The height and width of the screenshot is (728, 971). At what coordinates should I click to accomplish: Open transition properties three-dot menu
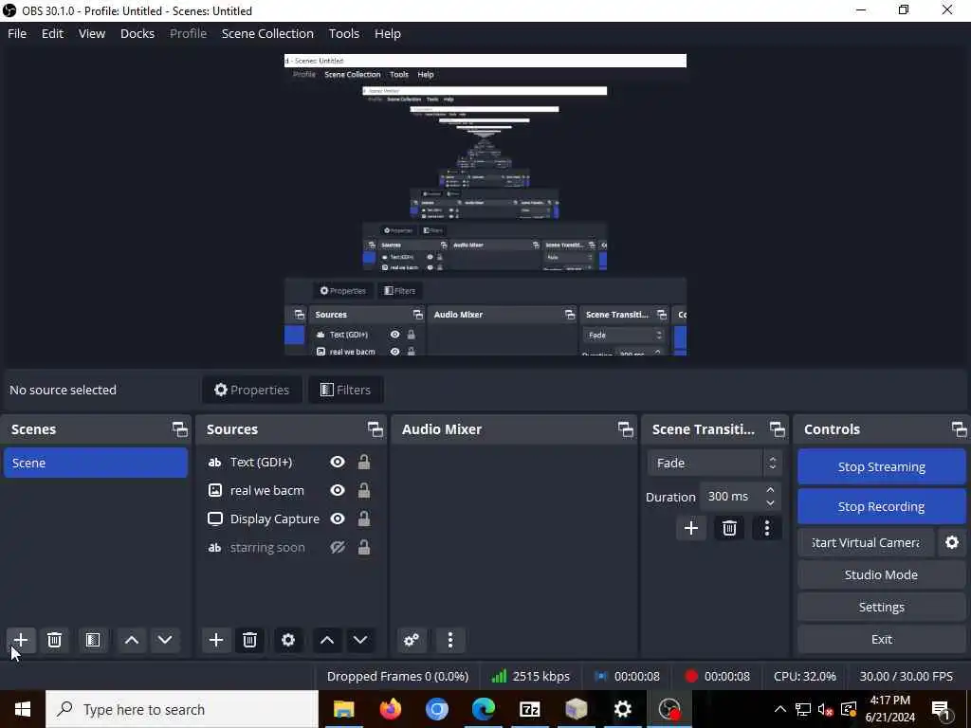(x=767, y=528)
